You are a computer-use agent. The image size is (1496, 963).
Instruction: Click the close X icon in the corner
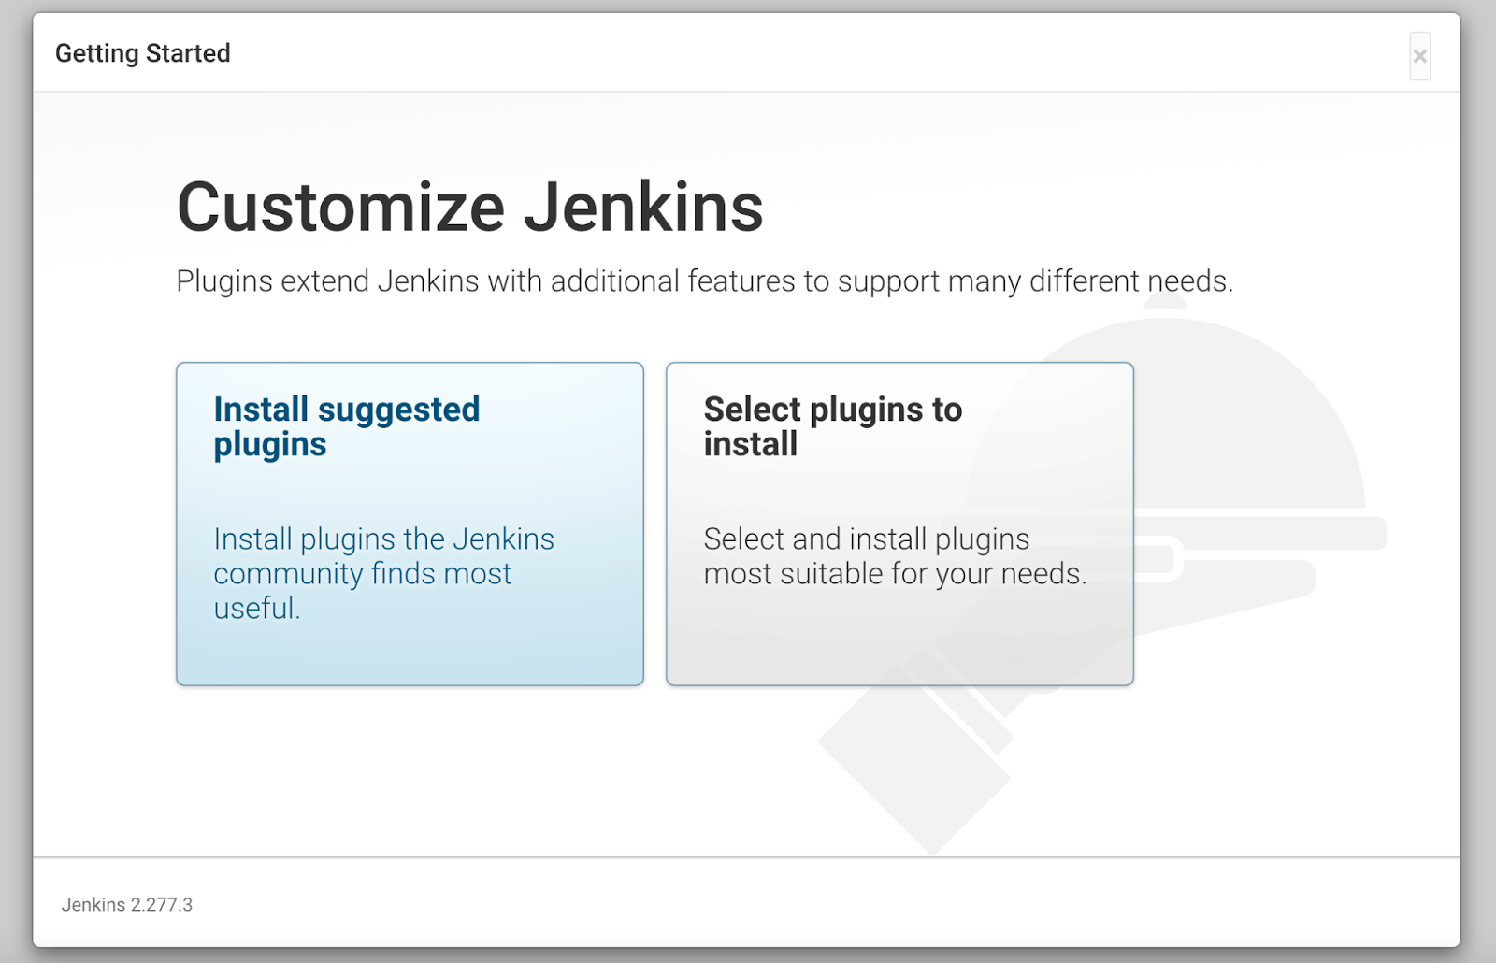(x=1419, y=56)
